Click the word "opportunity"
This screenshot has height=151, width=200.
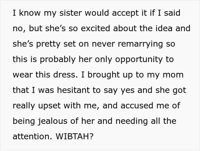click(x=139, y=60)
